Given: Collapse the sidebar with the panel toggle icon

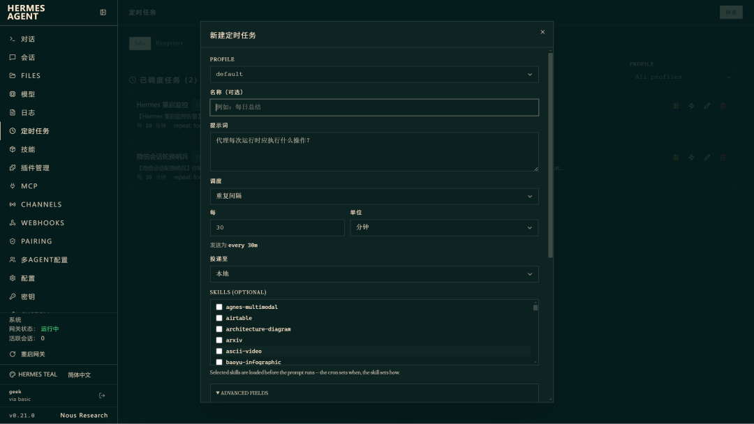Looking at the screenshot, I should [x=103, y=13].
